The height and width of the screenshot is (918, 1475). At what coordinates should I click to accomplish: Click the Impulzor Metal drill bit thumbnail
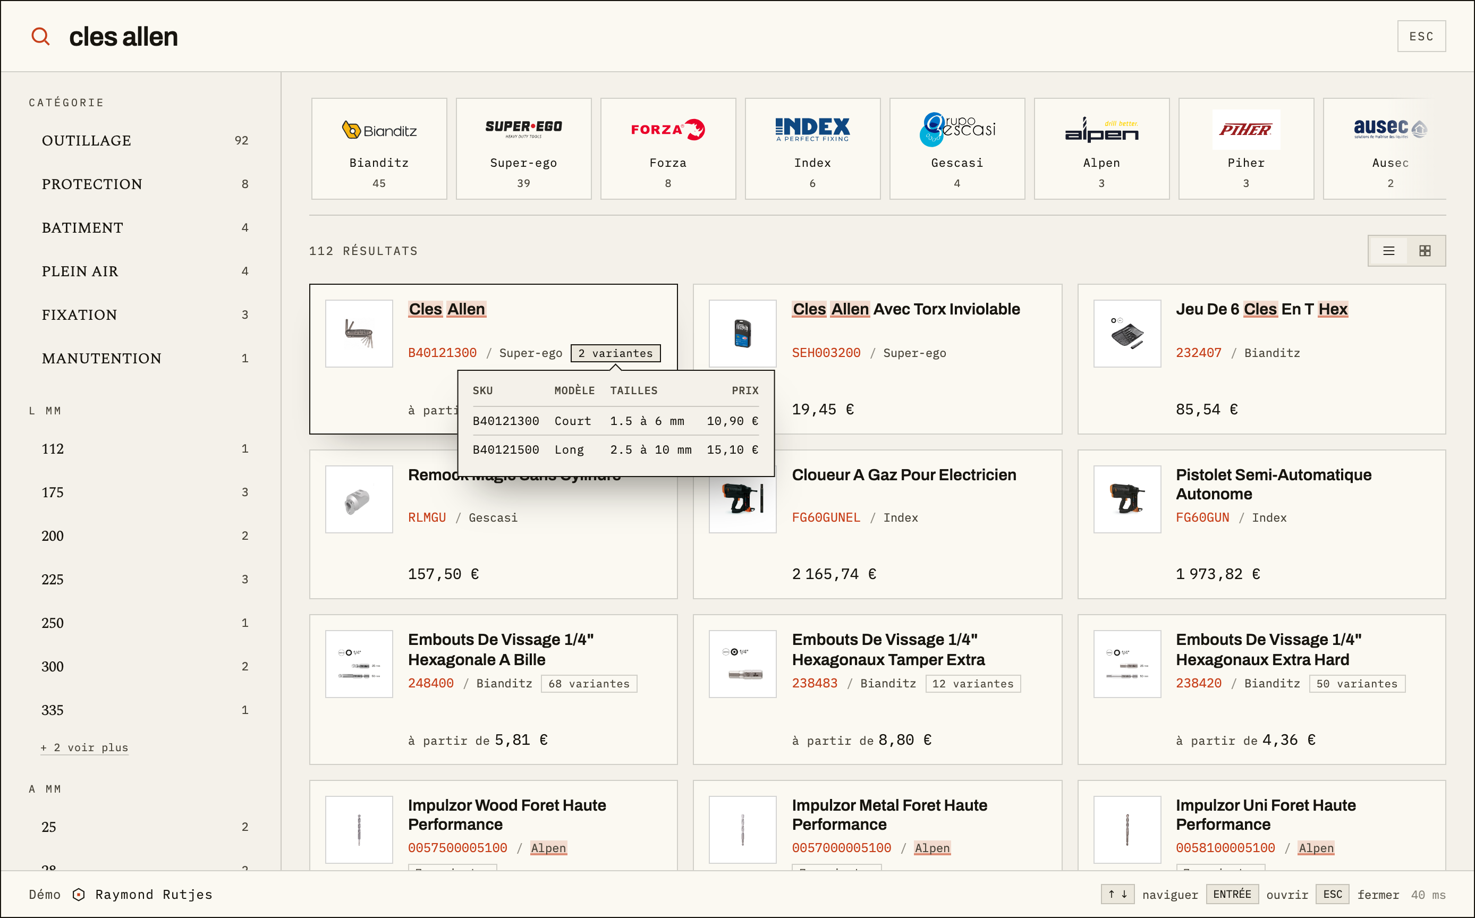pos(742,829)
